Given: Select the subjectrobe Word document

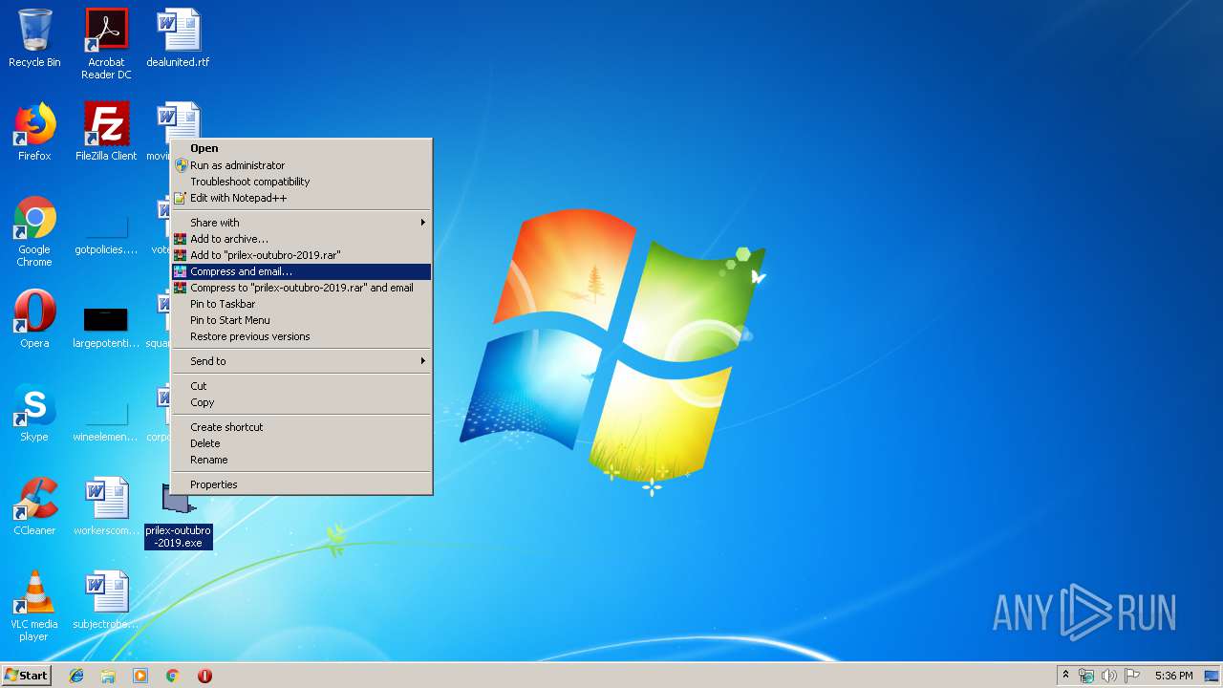Looking at the screenshot, I should pyautogui.click(x=106, y=600).
